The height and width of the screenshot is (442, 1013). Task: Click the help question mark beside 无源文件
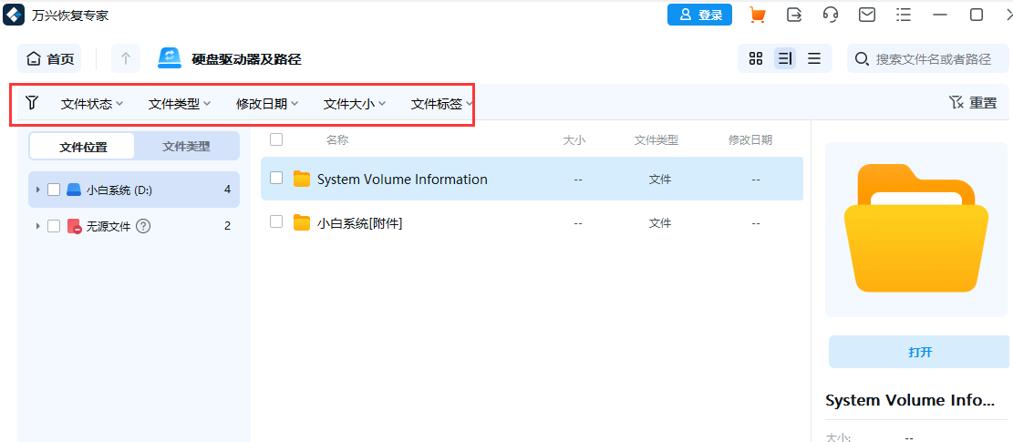pyautogui.click(x=144, y=226)
